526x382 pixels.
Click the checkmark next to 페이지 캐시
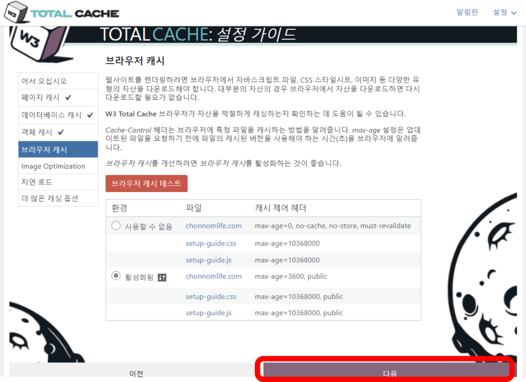coord(68,98)
